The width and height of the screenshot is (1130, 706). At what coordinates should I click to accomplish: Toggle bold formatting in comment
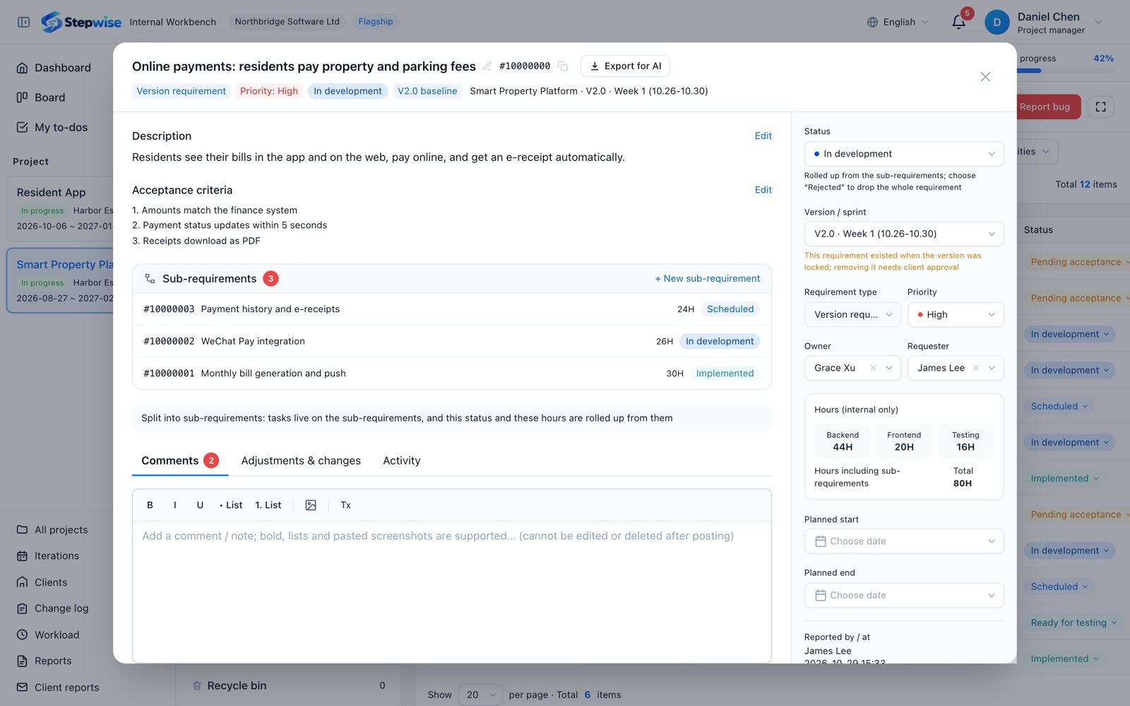[x=150, y=505]
